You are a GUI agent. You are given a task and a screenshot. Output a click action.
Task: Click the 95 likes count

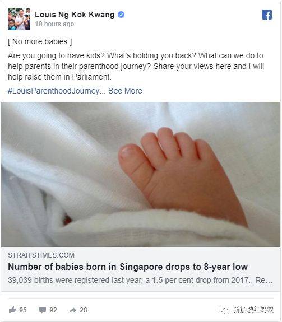23,310
